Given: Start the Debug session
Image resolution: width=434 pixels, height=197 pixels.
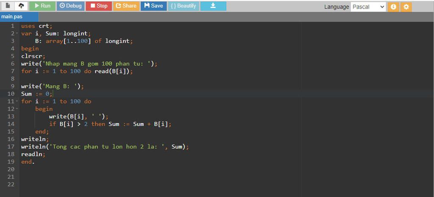Looking at the screenshot, I should 71,6.
